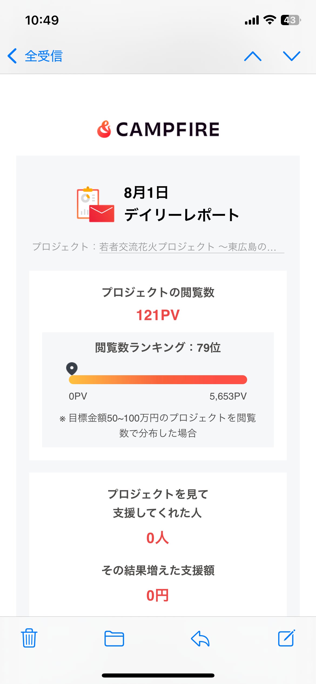
Task: Go back using the left chevron
Action: click(12, 56)
